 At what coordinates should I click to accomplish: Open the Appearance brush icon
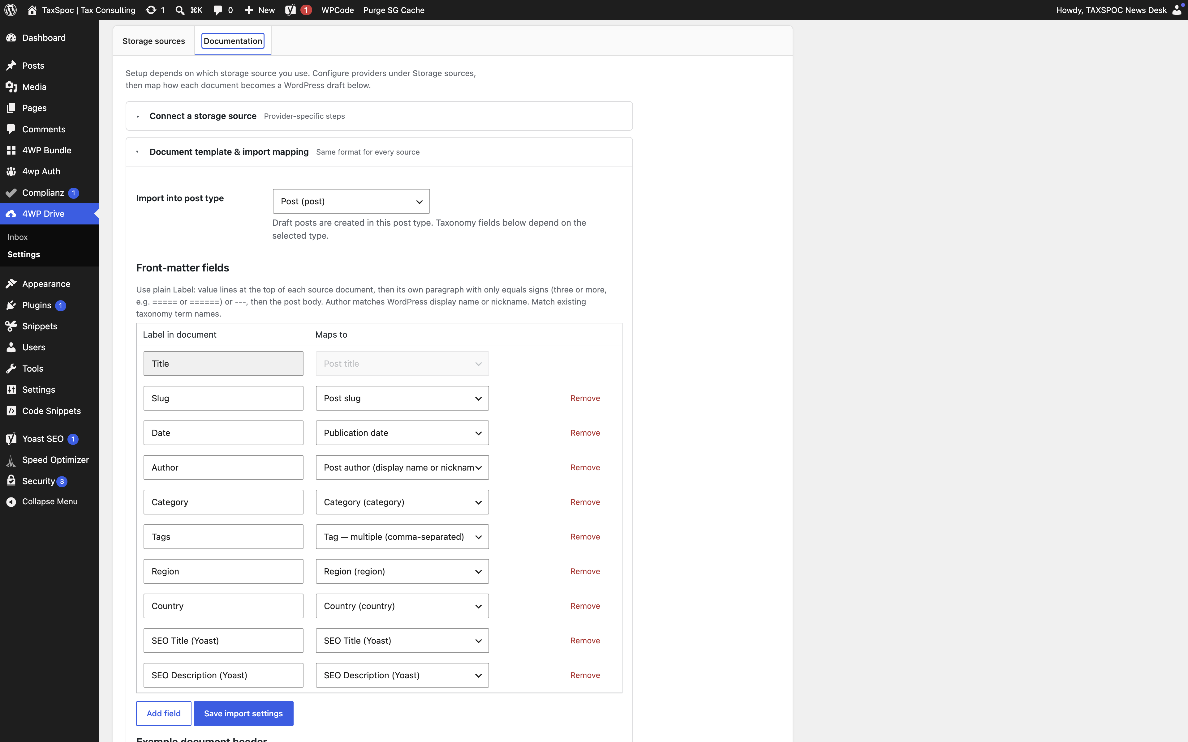11,284
